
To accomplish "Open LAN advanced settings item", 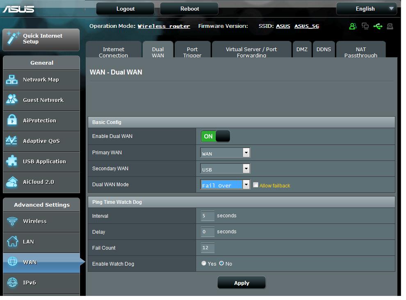I will [x=41, y=242].
